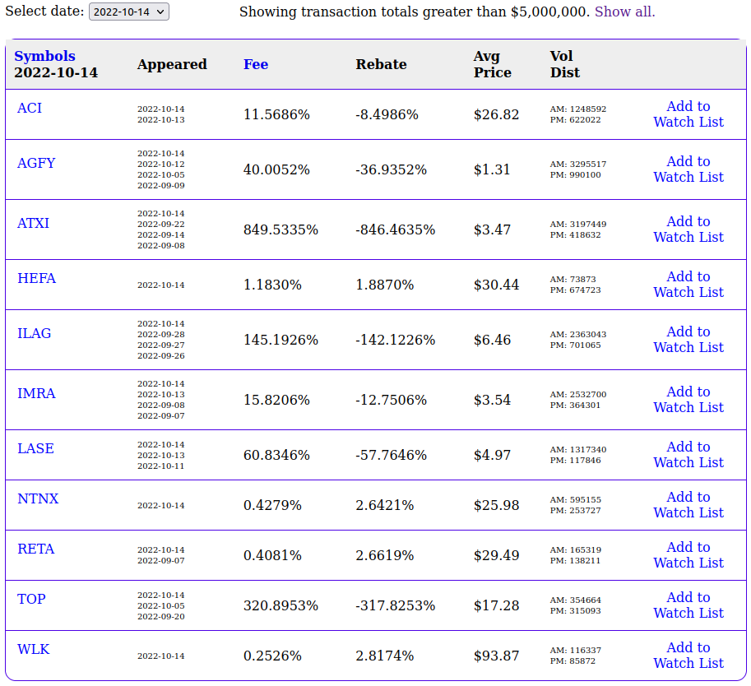Click the 'Show all.' link
The height and width of the screenshot is (686, 751).
pyautogui.click(x=624, y=12)
